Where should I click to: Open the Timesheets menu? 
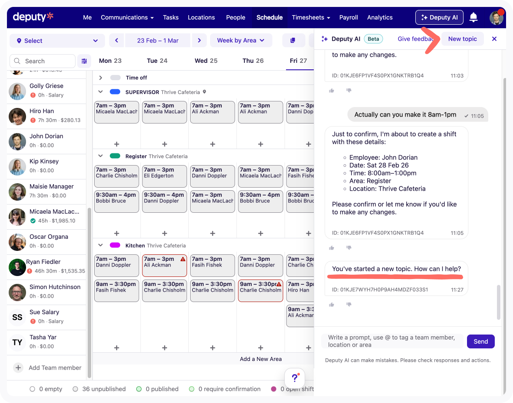[311, 17]
